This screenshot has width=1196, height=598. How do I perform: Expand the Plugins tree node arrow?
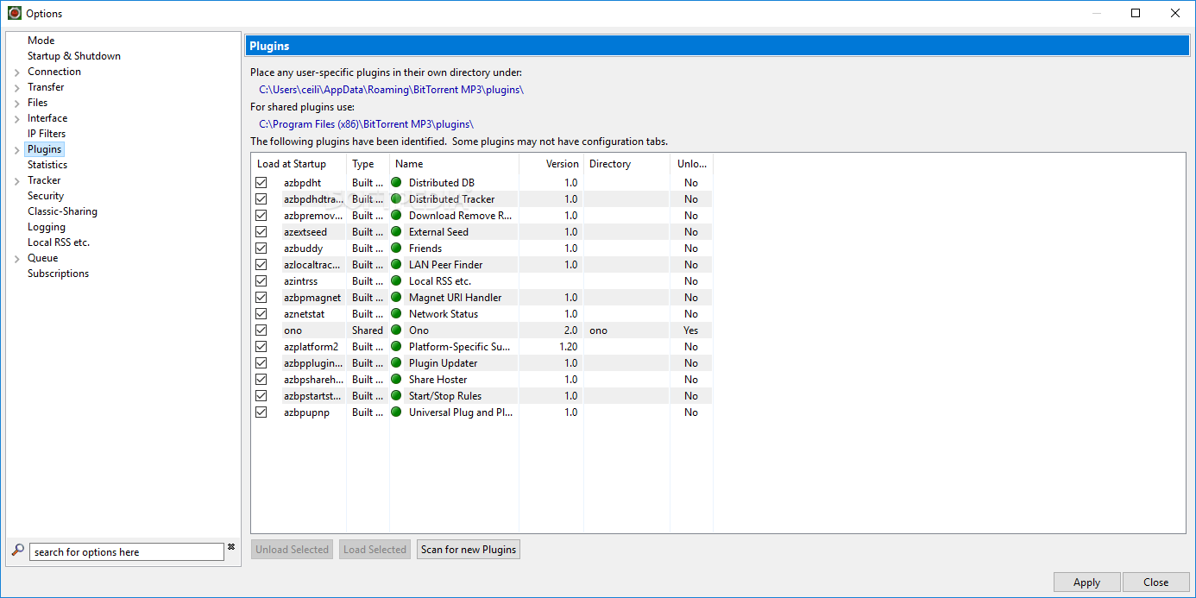point(17,150)
